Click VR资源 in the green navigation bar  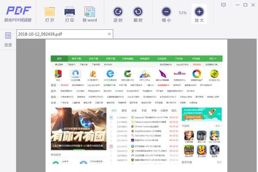(x=196, y=58)
